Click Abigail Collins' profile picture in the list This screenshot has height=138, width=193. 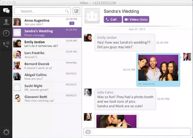[17, 76]
